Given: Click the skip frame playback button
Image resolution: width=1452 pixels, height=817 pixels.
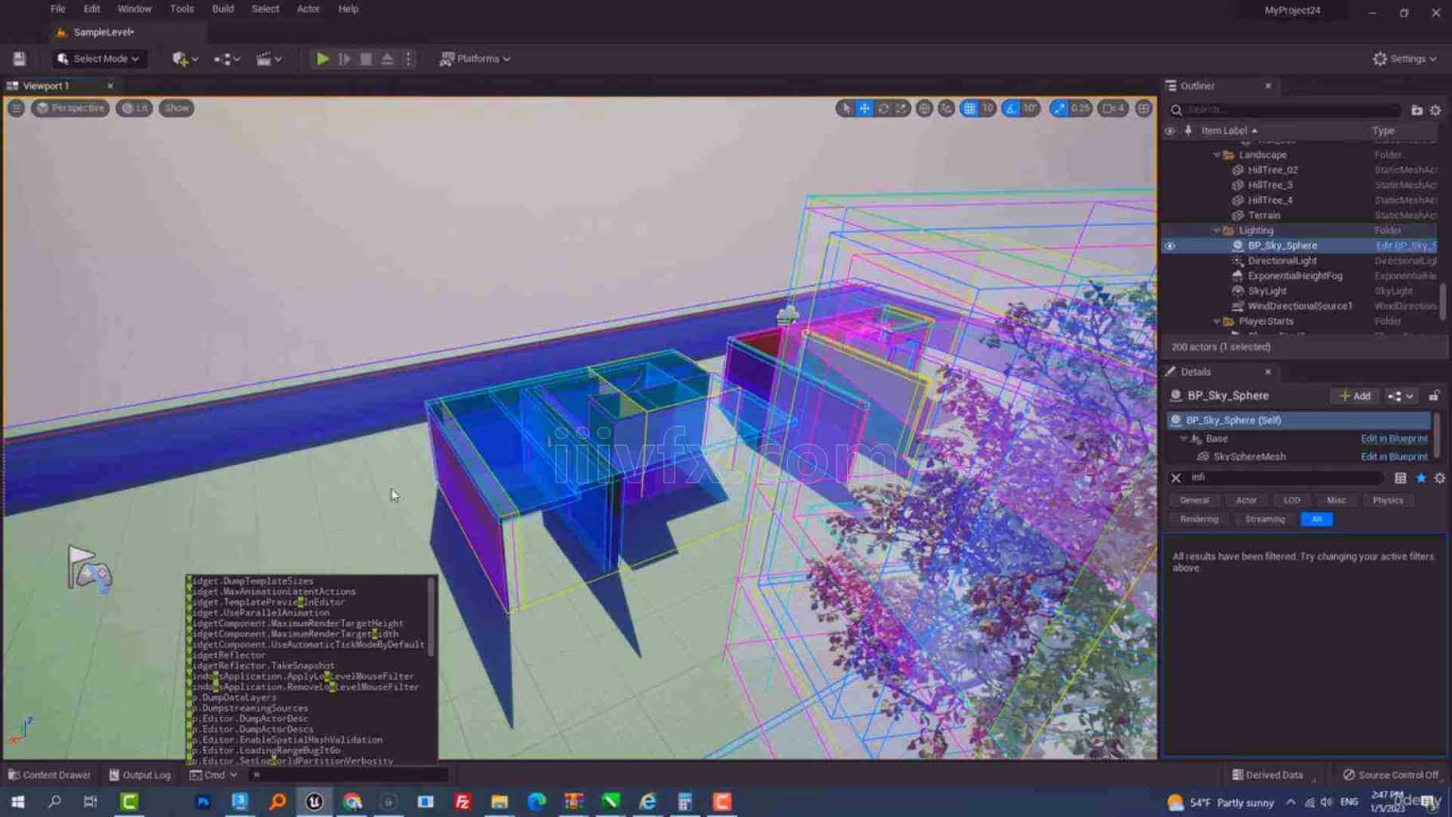Looking at the screenshot, I should tap(345, 59).
